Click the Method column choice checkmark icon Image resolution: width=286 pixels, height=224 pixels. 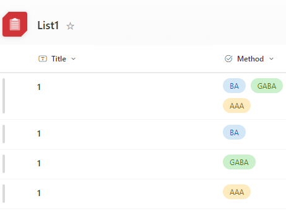(x=228, y=59)
